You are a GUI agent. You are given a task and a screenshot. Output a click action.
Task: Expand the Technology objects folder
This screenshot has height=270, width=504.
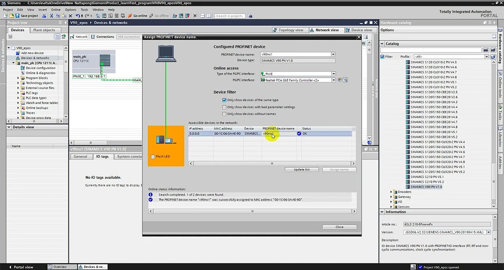pyautogui.click(x=18, y=83)
